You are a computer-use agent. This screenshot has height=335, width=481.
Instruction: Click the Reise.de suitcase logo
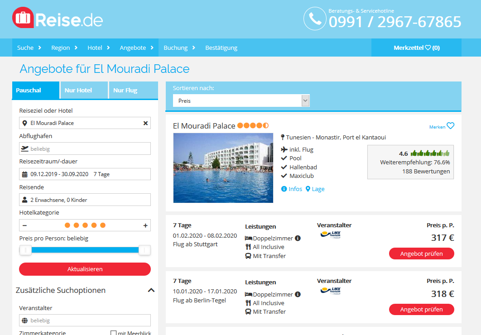tap(58, 19)
